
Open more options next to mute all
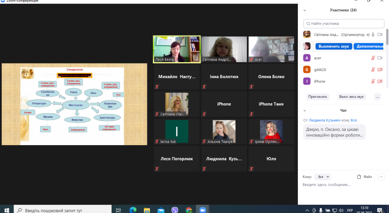(377, 97)
